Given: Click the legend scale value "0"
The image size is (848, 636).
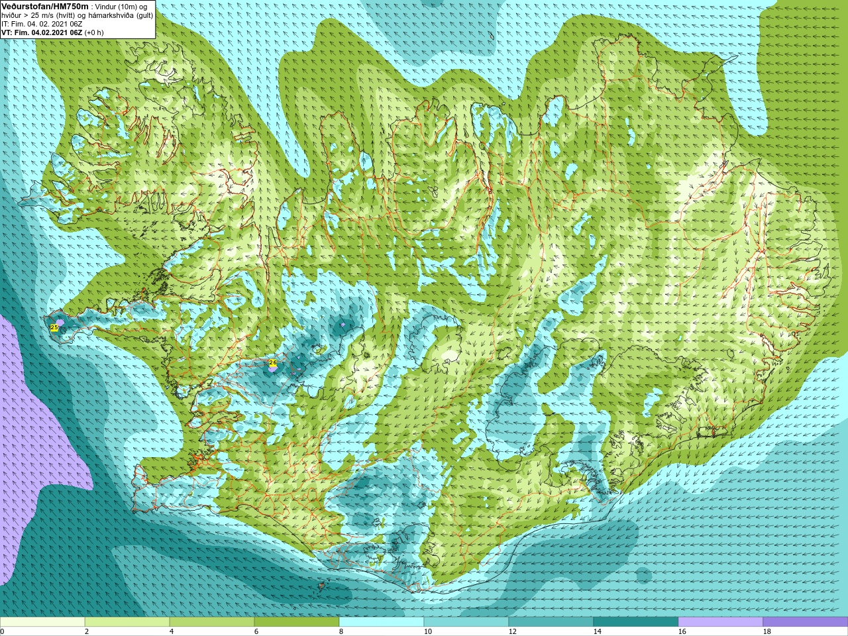Looking at the screenshot, I should click(x=2, y=631).
